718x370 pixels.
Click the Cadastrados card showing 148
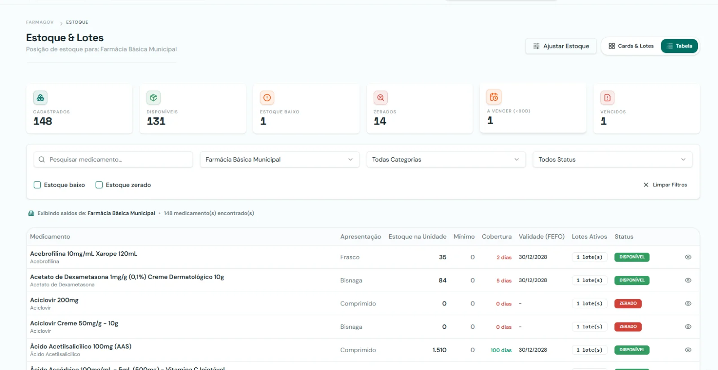pos(79,109)
